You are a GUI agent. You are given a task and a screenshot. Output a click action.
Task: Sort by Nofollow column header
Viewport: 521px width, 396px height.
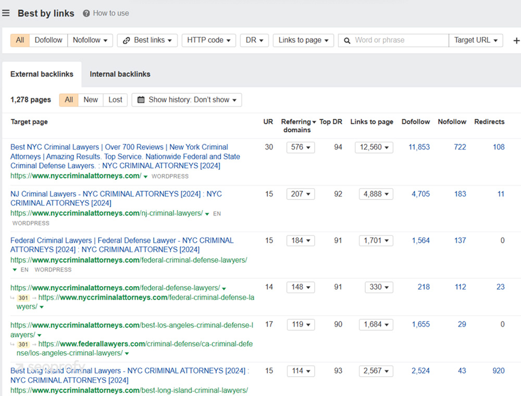[452, 122]
